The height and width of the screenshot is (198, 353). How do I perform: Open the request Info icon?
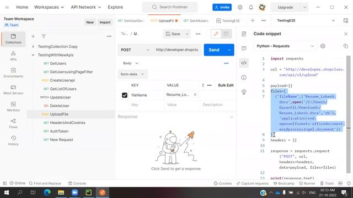pos(244,78)
